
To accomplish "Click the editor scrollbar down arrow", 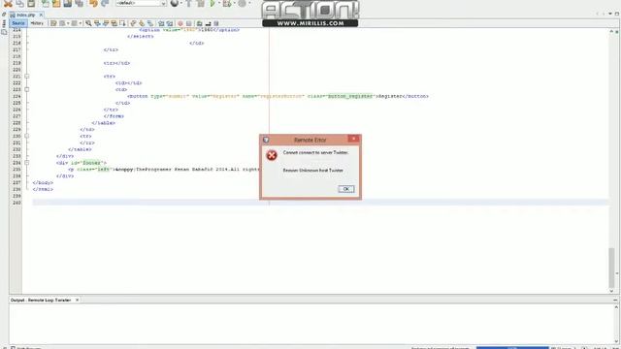I will (611, 291).
